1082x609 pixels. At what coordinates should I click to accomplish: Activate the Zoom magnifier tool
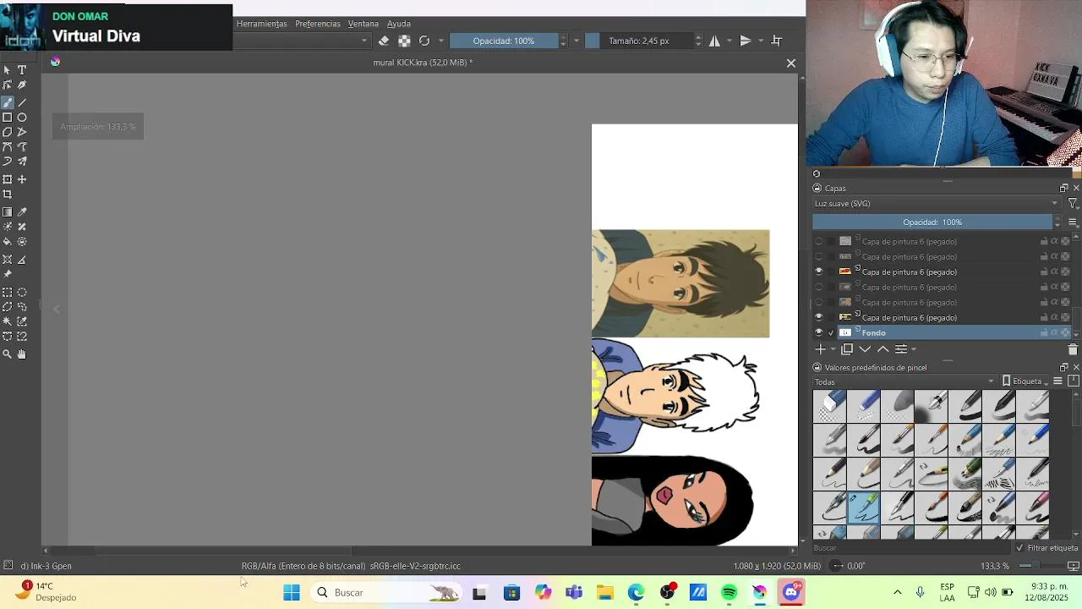click(x=8, y=354)
